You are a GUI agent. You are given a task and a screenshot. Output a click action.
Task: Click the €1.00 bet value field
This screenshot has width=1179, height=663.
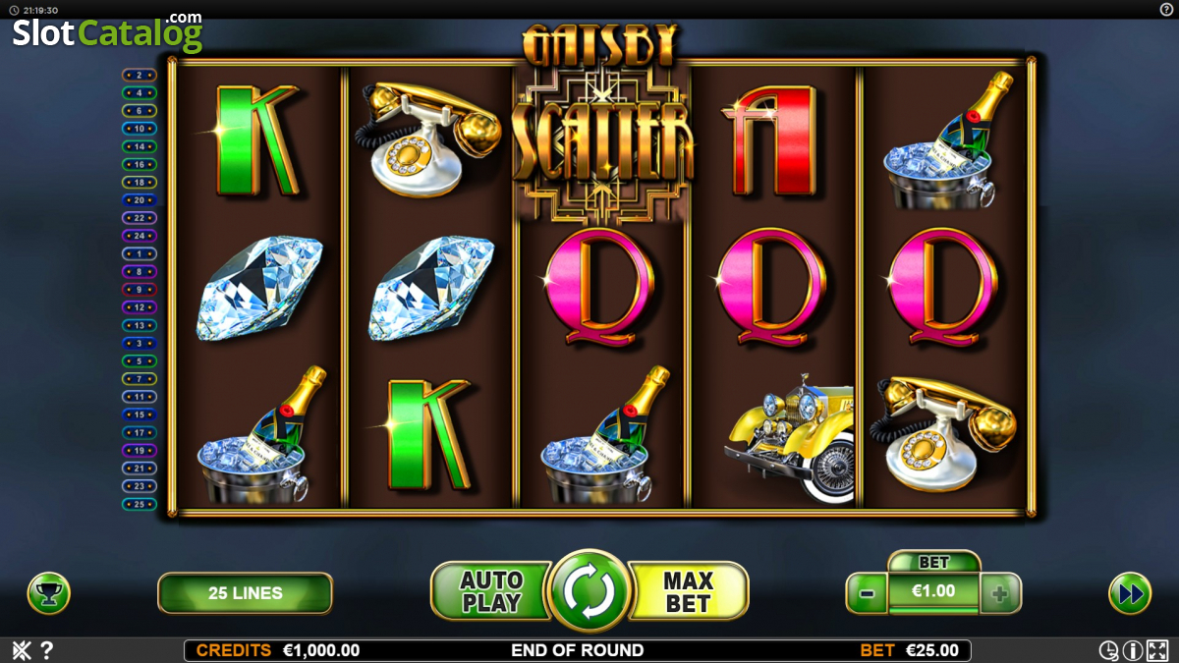(933, 592)
